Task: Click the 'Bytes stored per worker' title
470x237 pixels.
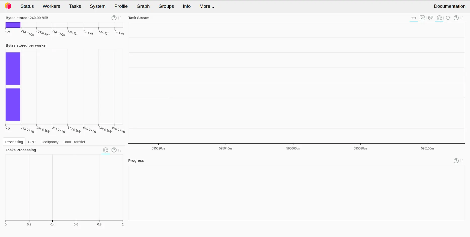Action: coord(26,45)
